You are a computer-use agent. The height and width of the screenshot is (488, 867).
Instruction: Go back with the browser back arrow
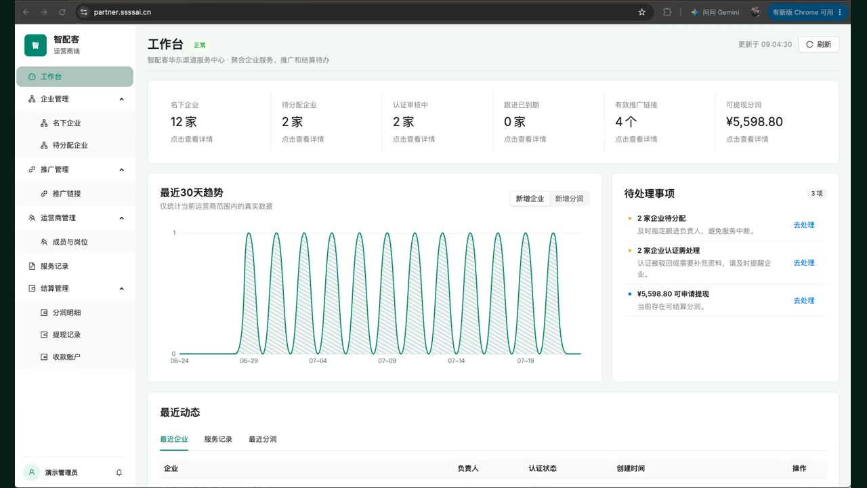(26, 12)
